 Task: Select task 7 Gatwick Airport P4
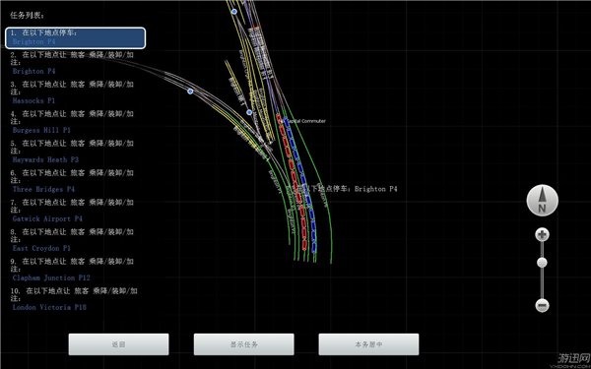(x=72, y=211)
